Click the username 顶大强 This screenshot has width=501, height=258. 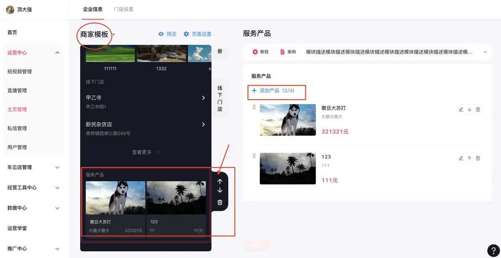[25, 10]
